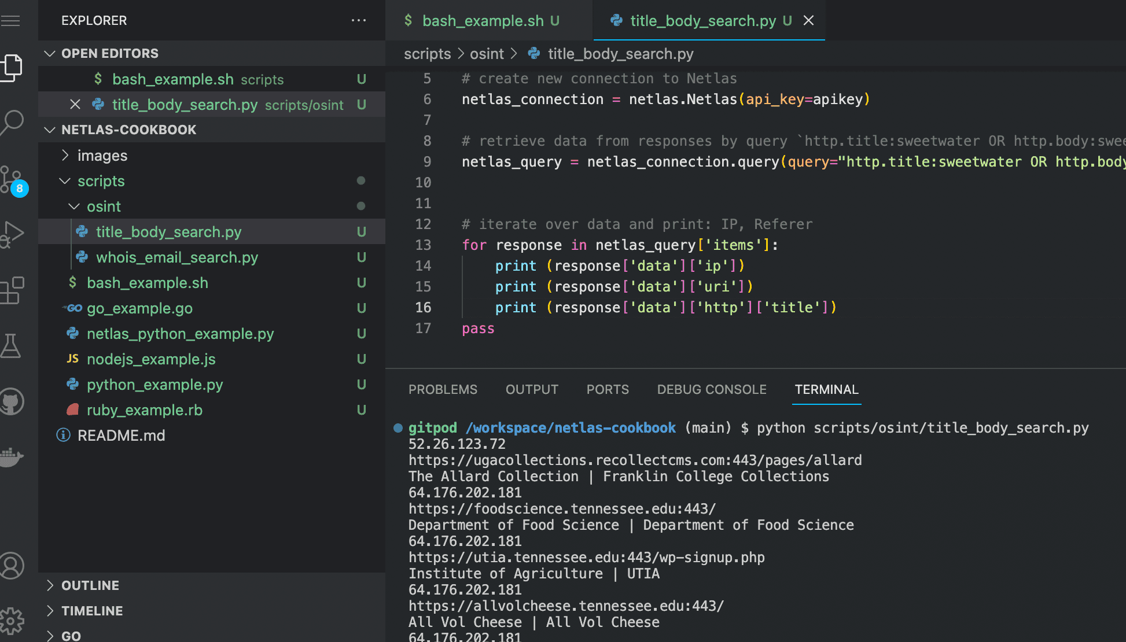Open Run and Debug view

pyautogui.click(x=13, y=234)
